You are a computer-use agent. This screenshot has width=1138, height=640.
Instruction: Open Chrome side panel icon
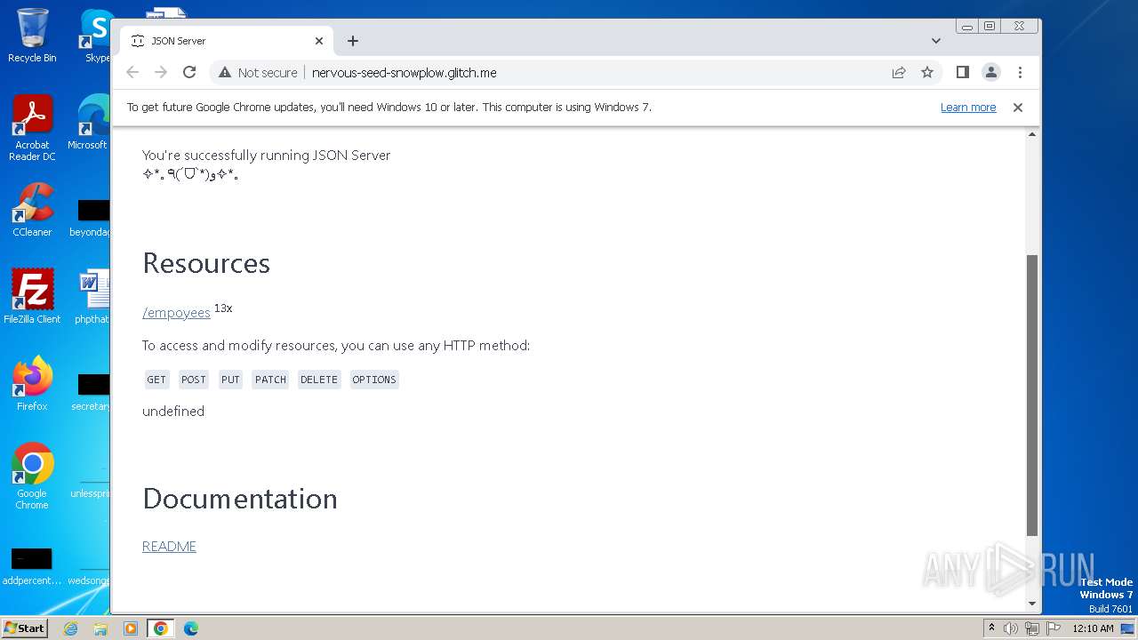962,72
